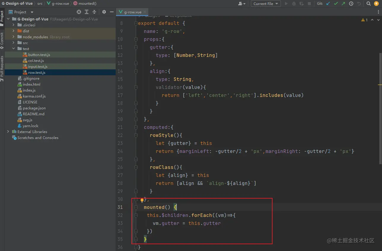
Task: Select svg.js file
Action: pos(28,120)
